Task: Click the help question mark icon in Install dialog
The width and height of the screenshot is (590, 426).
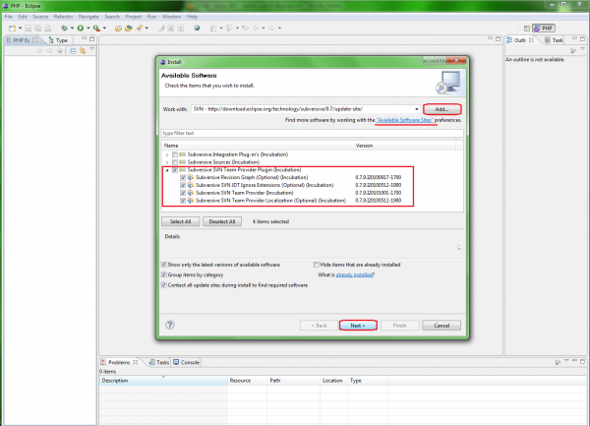Action: pyautogui.click(x=170, y=325)
